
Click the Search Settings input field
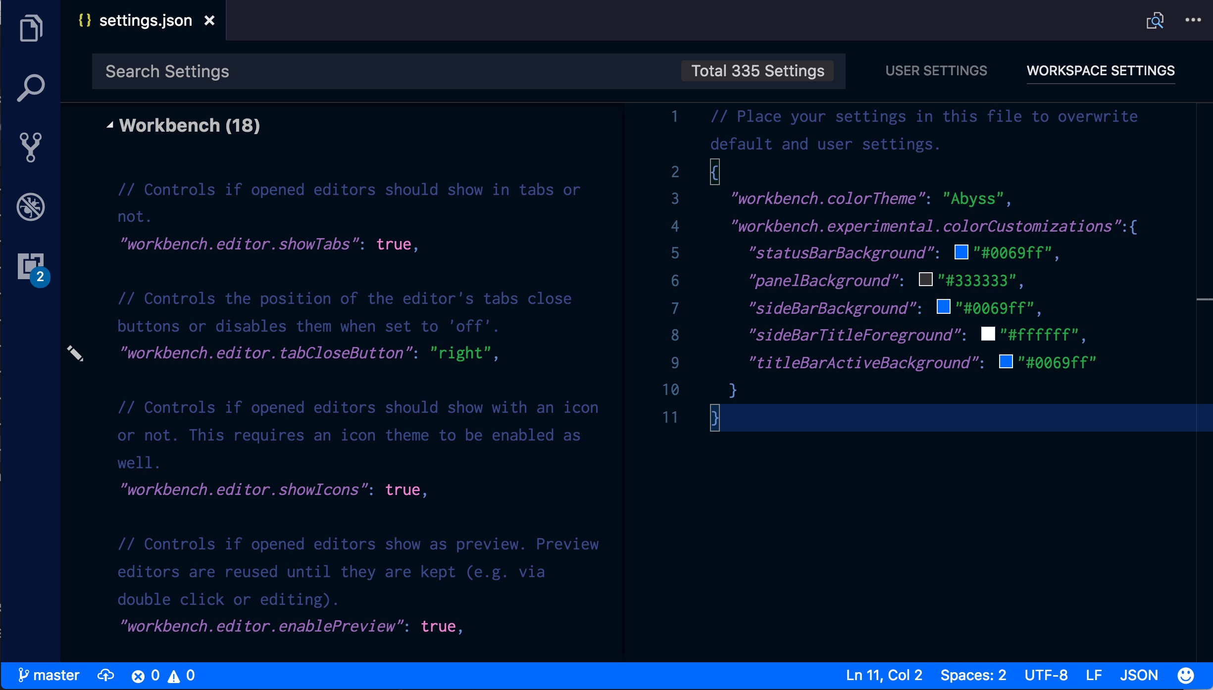point(386,71)
